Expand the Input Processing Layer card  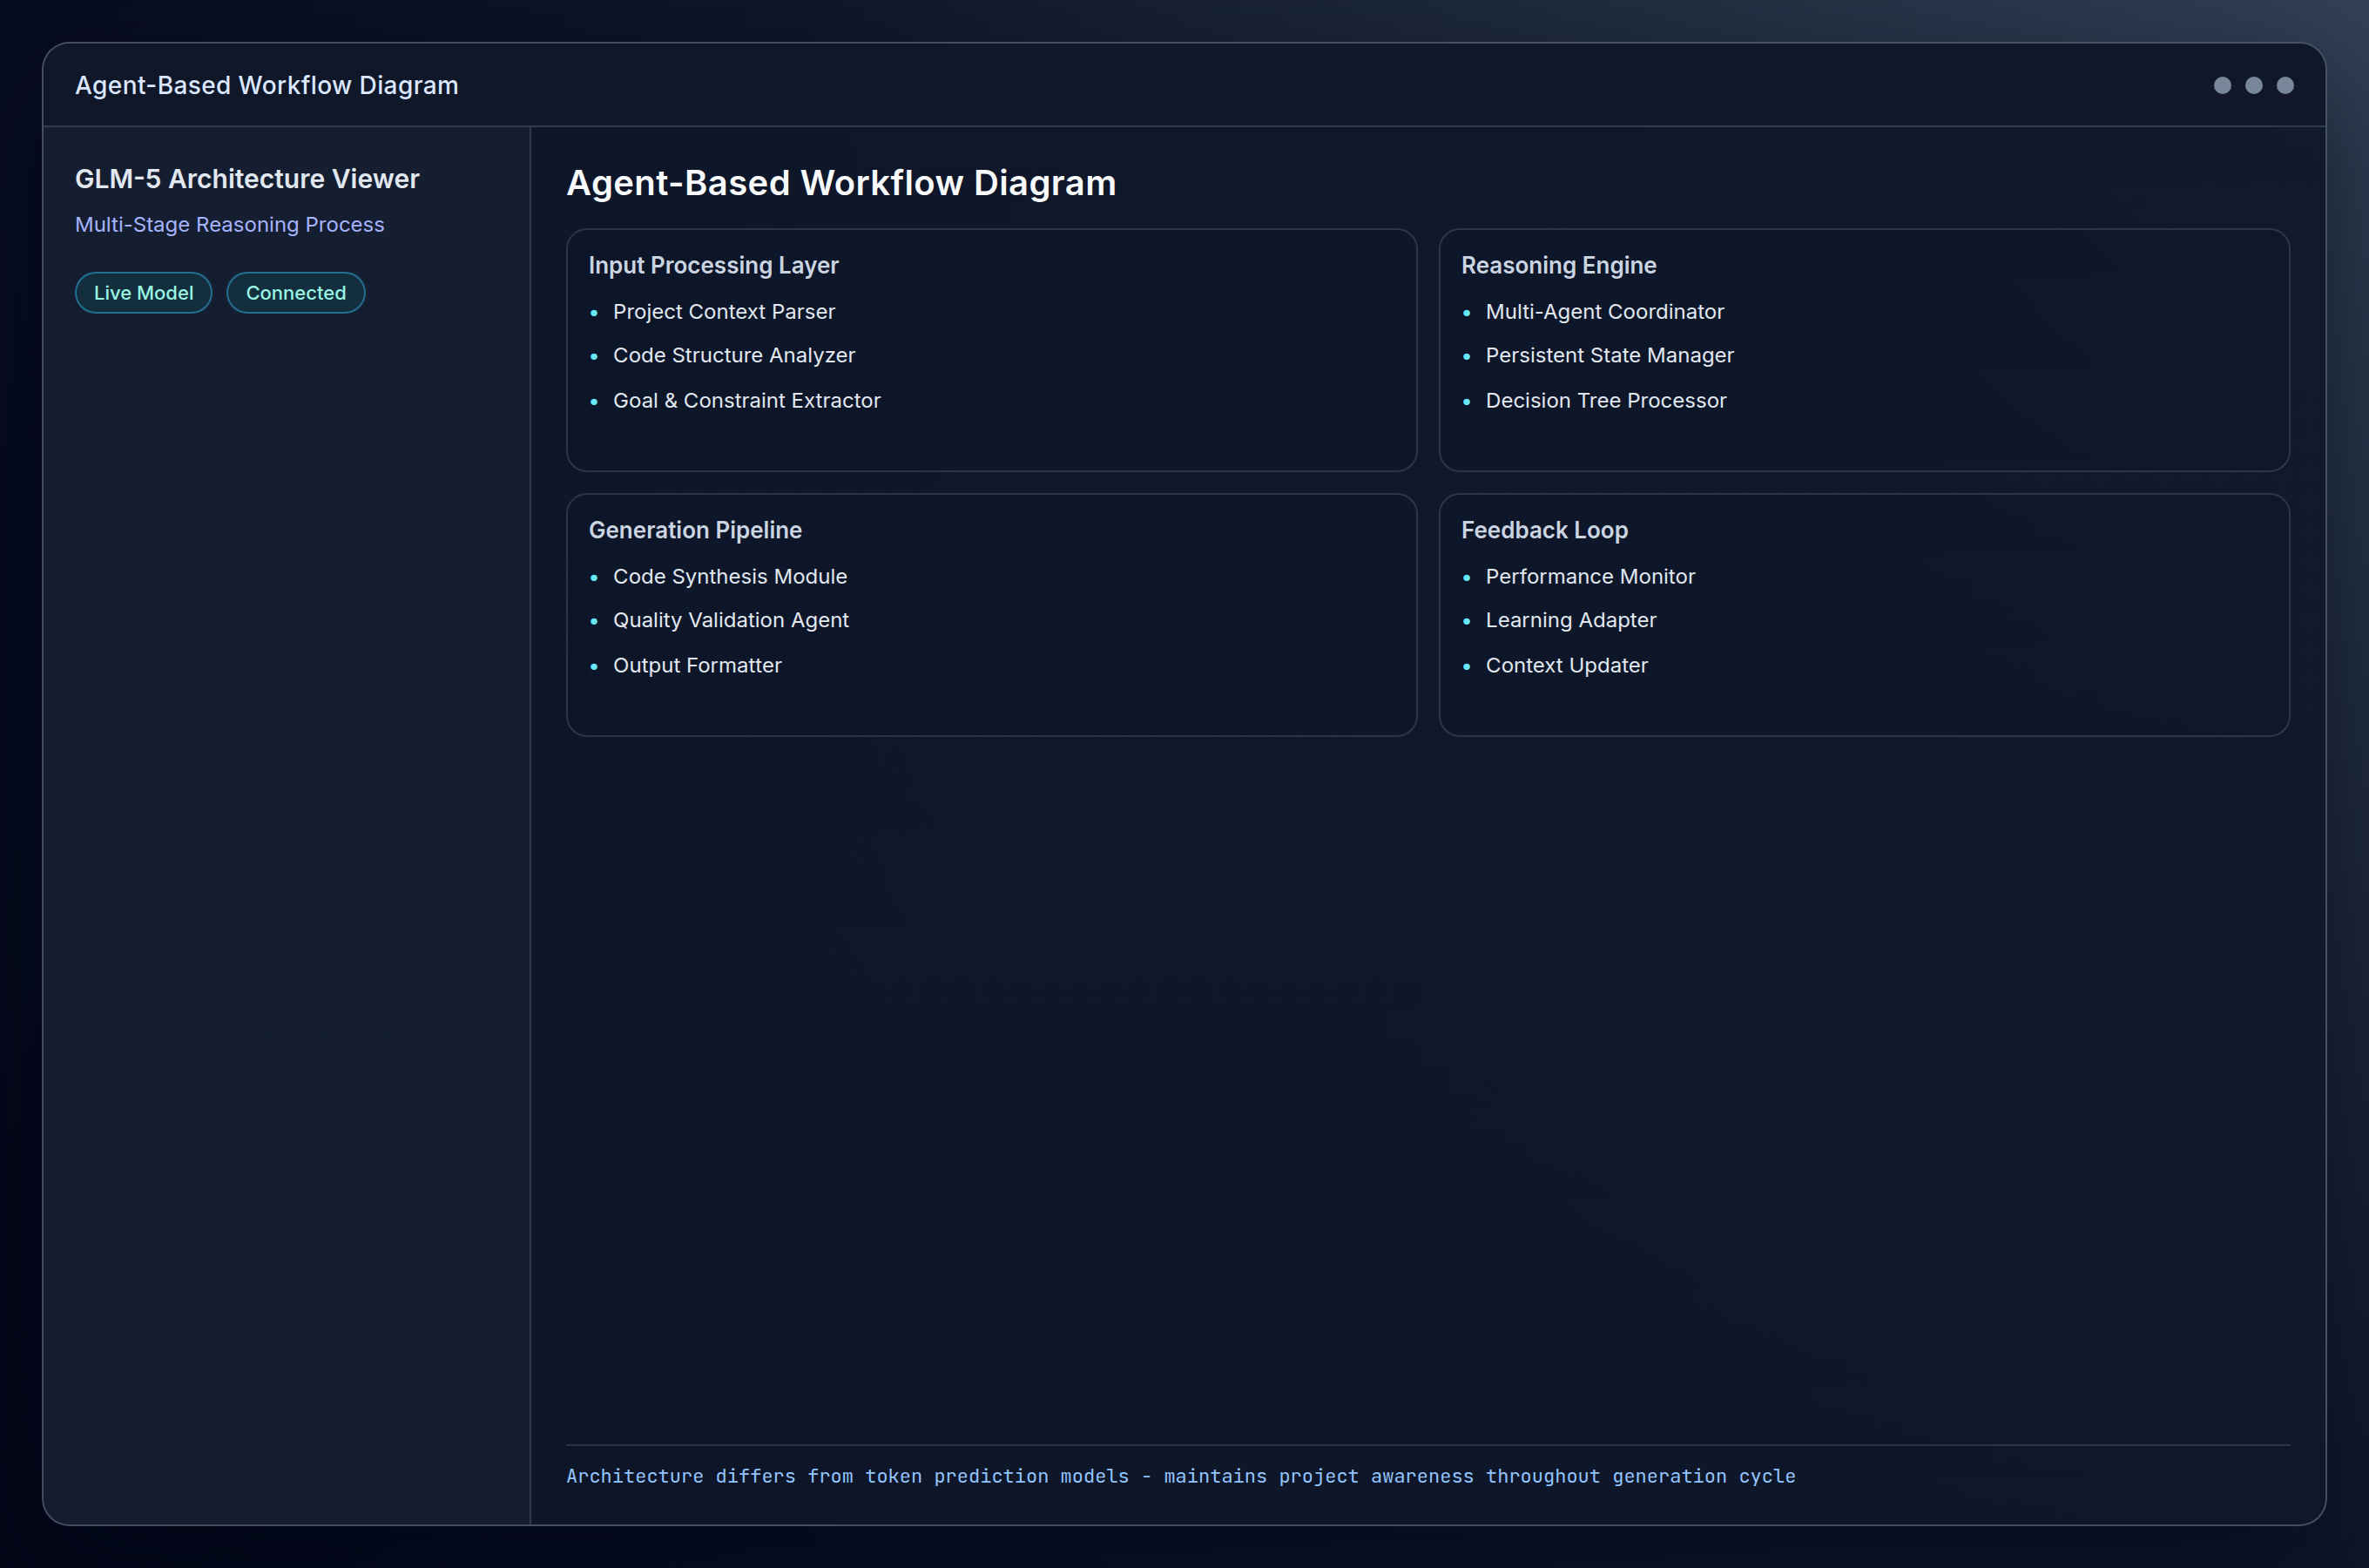tap(712, 265)
